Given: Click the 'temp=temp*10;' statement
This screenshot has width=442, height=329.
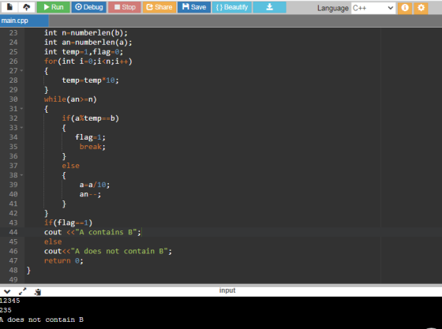Looking at the screenshot, I should coord(90,80).
